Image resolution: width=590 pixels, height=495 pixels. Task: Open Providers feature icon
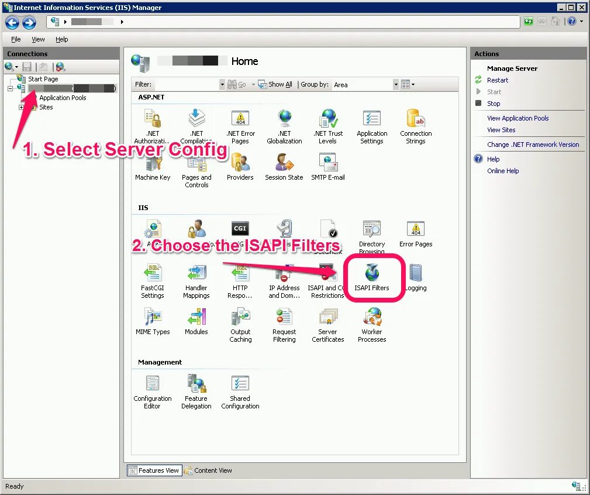[240, 167]
